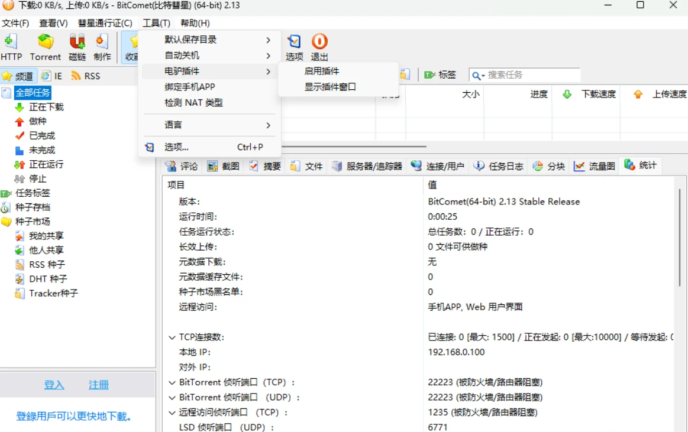The width and height of the screenshot is (688, 432).
Task: Switch to the IE sidebar tab
Action: pyautogui.click(x=52, y=76)
